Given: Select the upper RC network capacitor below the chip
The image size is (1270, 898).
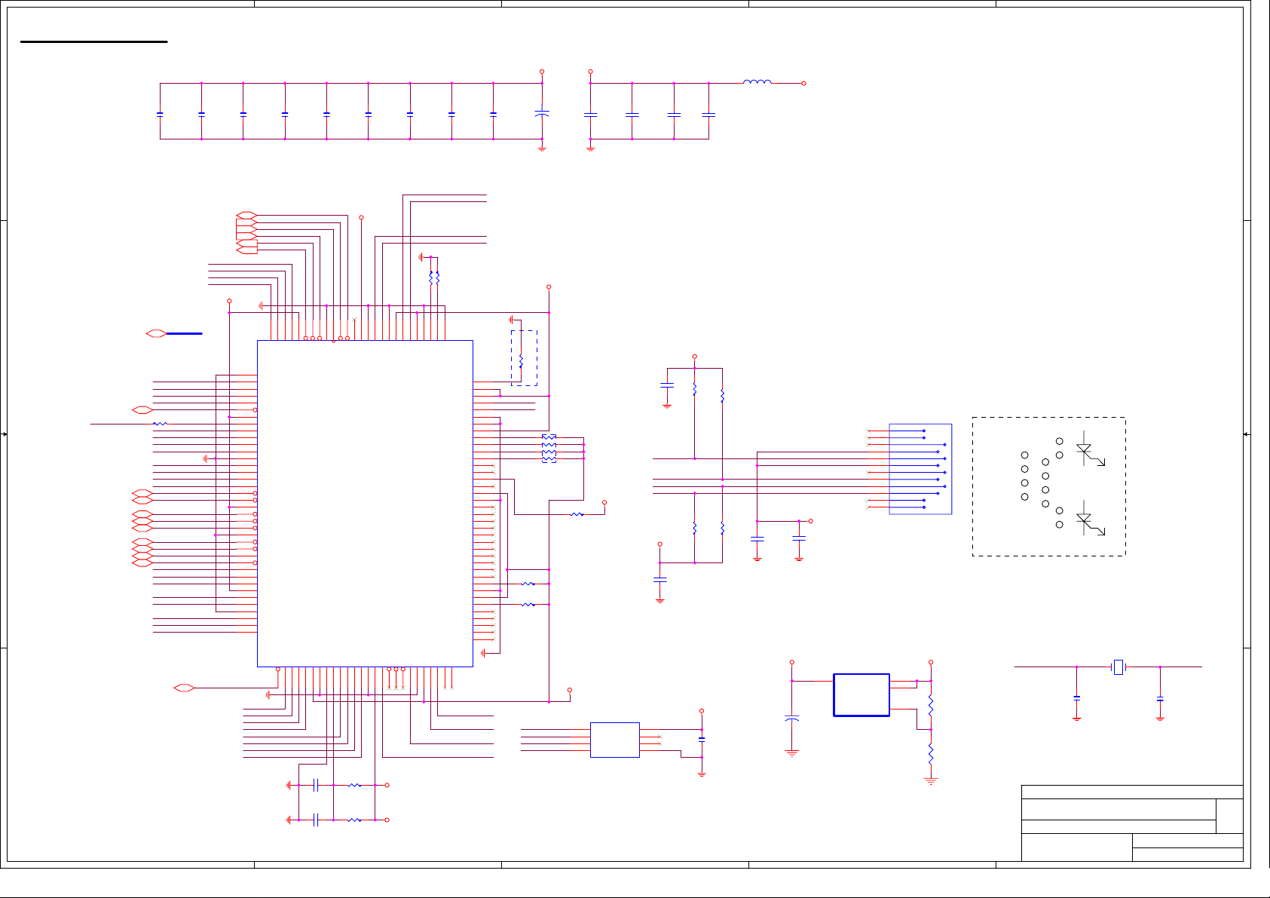Looking at the screenshot, I should pos(316,785).
